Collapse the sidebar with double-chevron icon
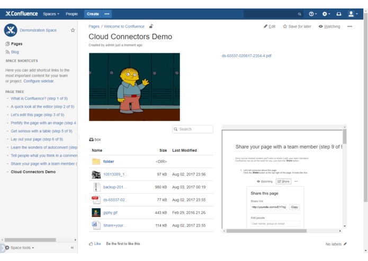This screenshot has width=368, height=261. click(73, 248)
